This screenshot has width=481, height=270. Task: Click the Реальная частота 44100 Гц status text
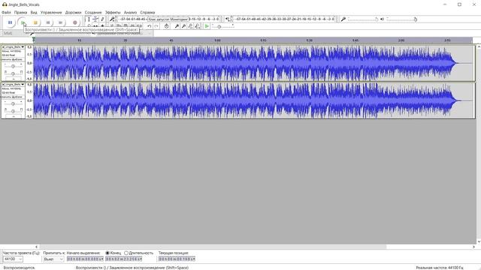(440, 268)
